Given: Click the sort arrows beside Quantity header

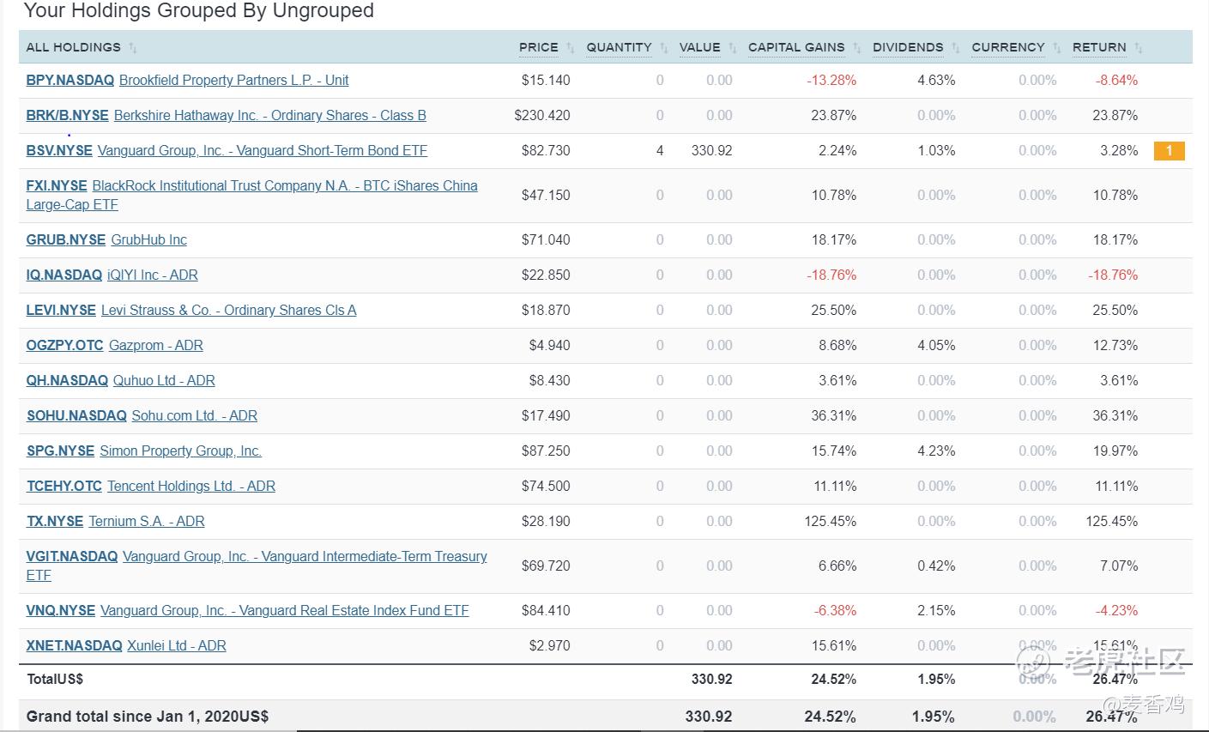Looking at the screenshot, I should [664, 48].
